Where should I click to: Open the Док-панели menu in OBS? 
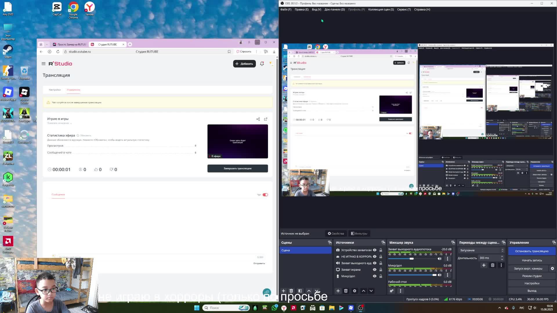334,10
